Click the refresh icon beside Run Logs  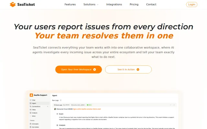point(60,100)
